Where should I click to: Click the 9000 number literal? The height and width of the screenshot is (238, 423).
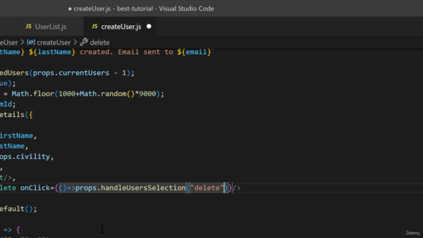coord(147,94)
